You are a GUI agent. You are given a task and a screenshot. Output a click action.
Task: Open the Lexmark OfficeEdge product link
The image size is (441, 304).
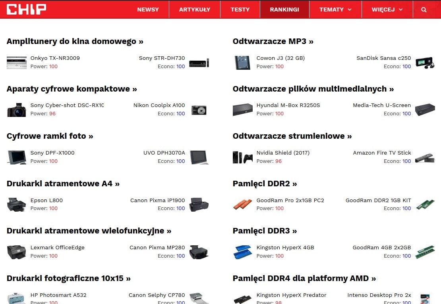[x=57, y=248]
